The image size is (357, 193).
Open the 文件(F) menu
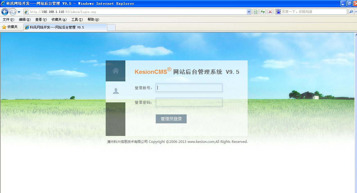coord(8,20)
